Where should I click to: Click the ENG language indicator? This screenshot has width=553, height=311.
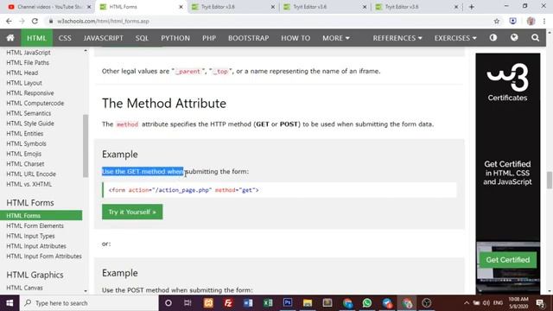(498, 303)
